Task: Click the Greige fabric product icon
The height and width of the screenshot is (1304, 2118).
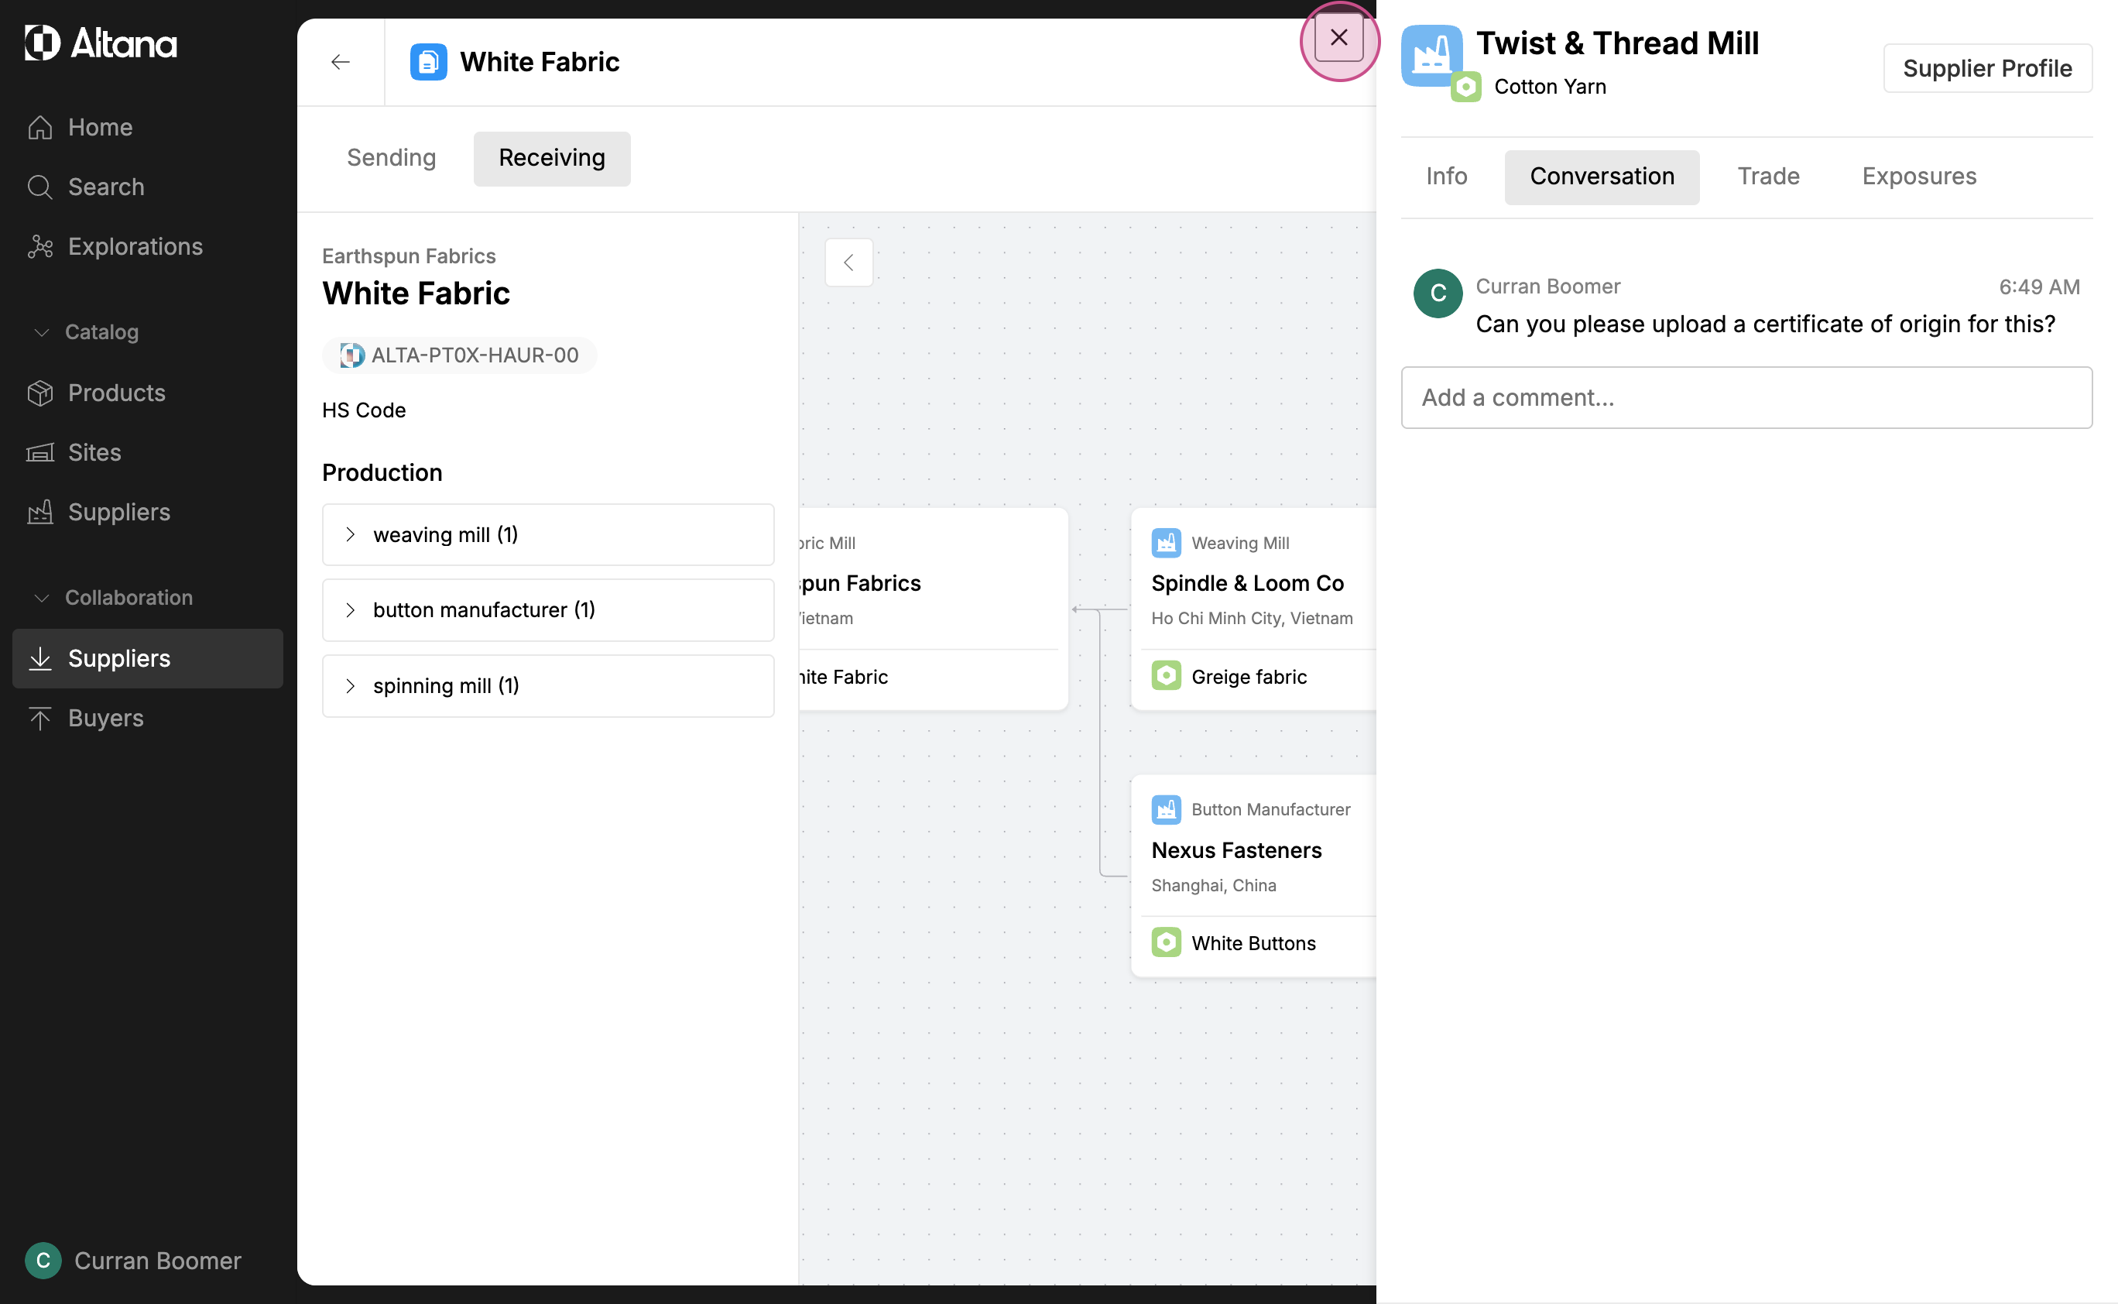Action: 1166,676
